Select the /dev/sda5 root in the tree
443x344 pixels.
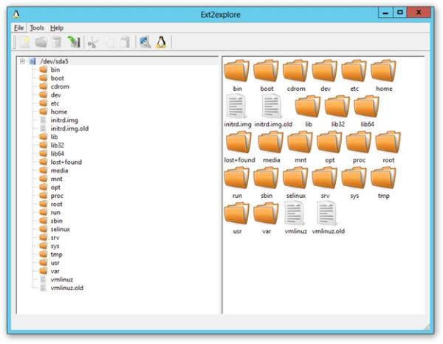[x=54, y=61]
